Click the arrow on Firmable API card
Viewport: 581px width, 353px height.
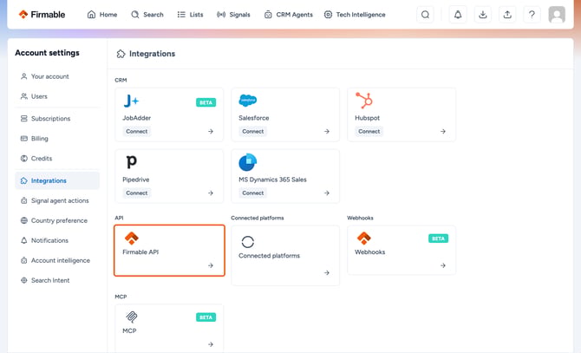[x=211, y=265]
